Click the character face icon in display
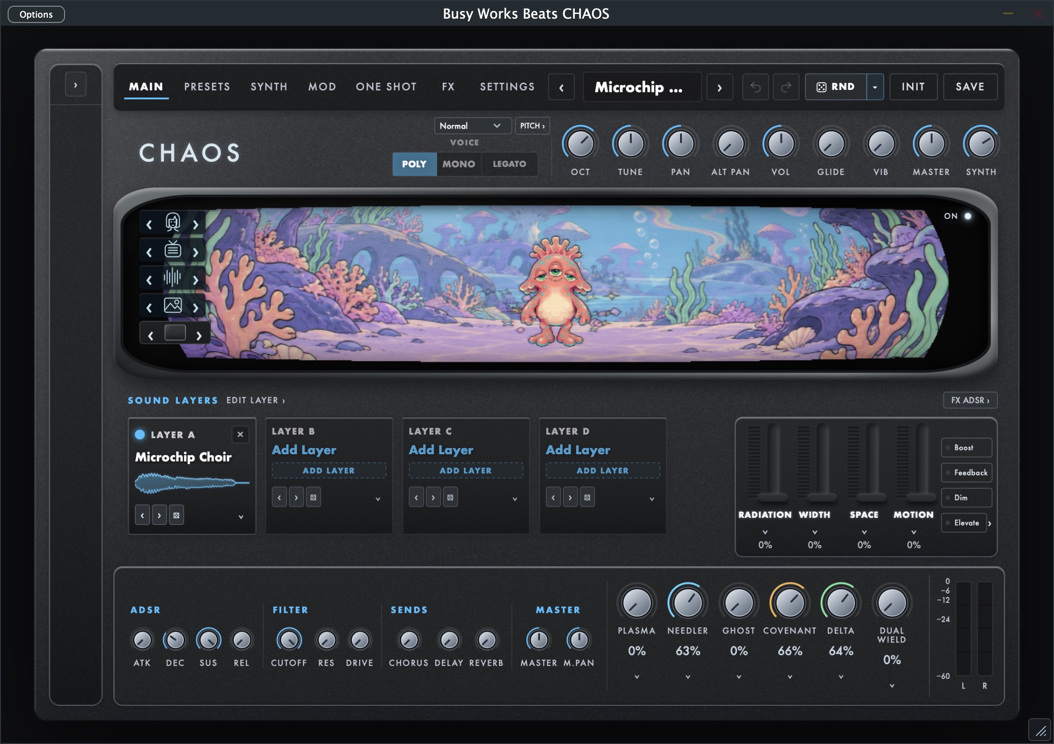 point(173,223)
